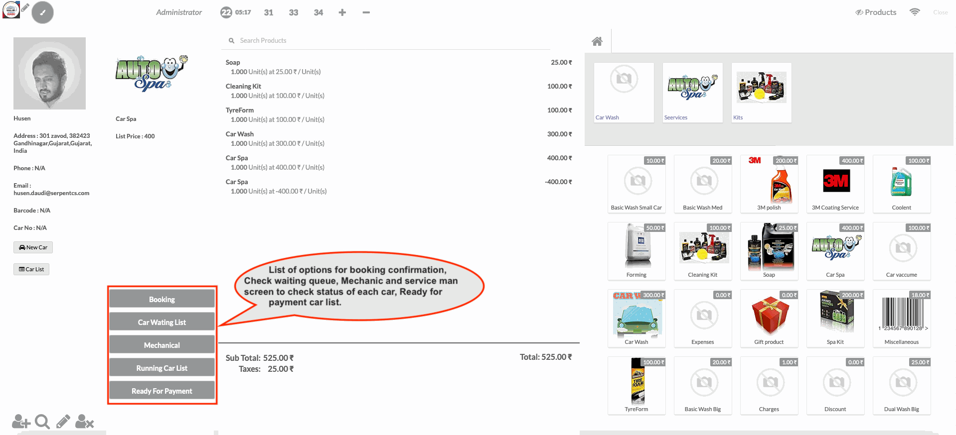
Task: Add Expenses product
Action: pyautogui.click(x=703, y=319)
